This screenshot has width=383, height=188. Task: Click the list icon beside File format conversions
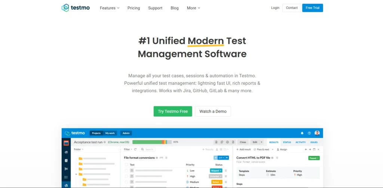[x=166, y=158]
